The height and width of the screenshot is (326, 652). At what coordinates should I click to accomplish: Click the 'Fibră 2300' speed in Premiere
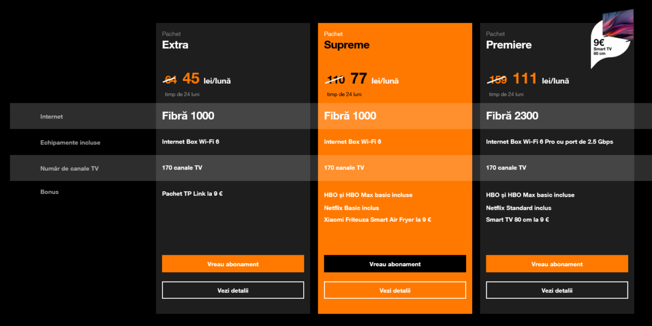pyautogui.click(x=512, y=116)
